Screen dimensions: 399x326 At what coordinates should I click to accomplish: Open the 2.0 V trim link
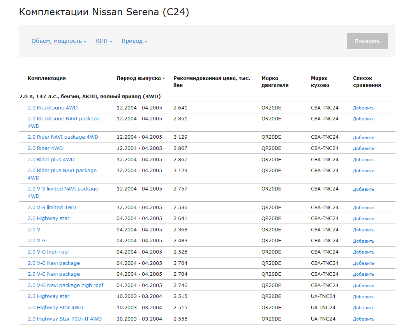tap(34, 230)
